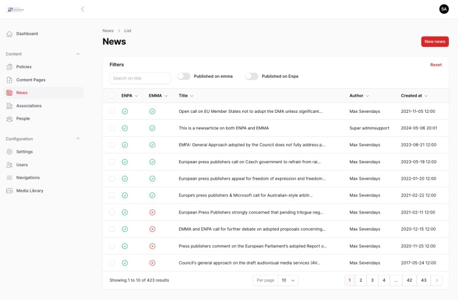Check the select-all checkbox in table header
The width and height of the screenshot is (458, 300).
112,96
